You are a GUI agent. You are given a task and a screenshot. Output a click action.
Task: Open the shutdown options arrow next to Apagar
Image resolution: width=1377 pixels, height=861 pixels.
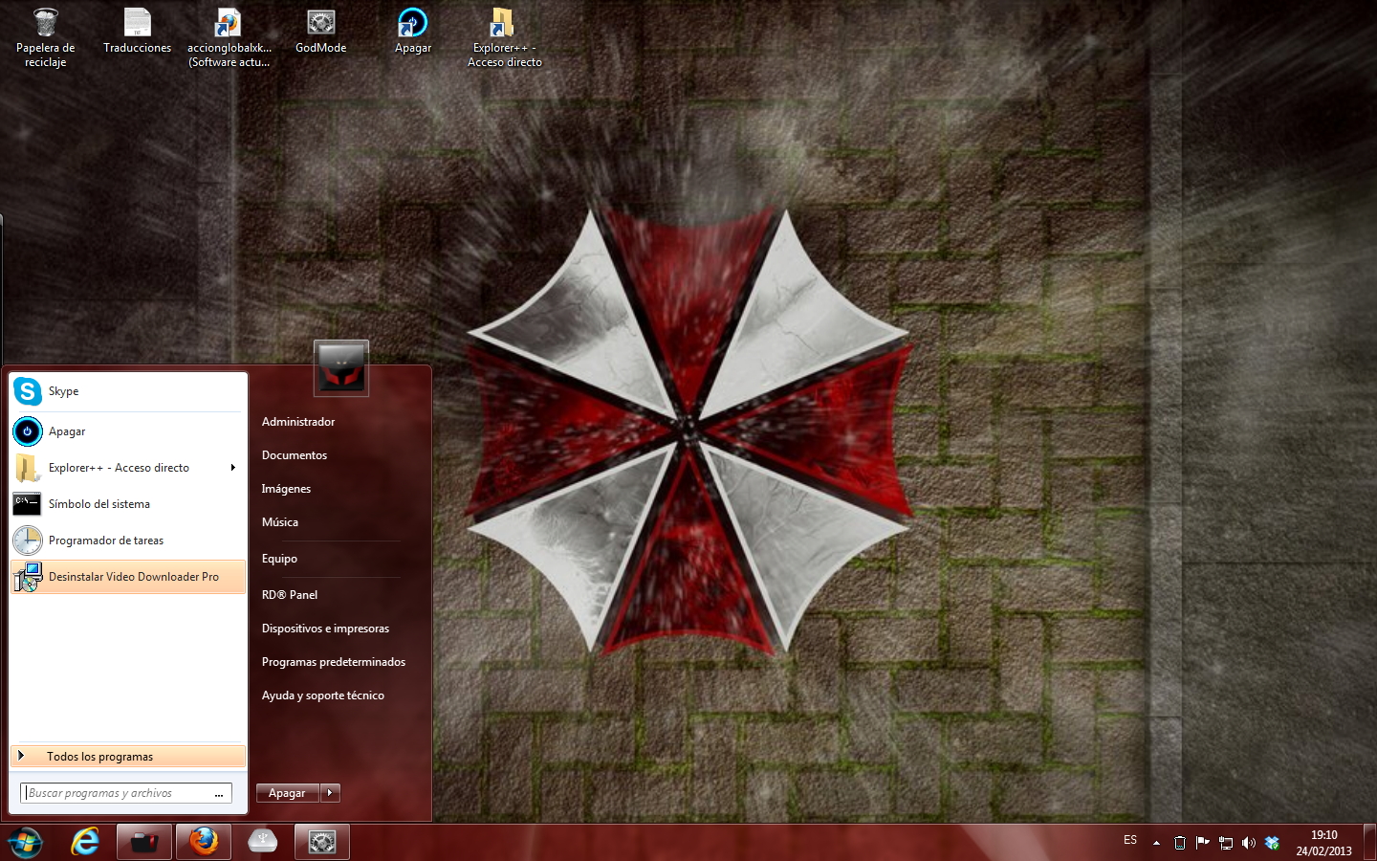tap(330, 792)
